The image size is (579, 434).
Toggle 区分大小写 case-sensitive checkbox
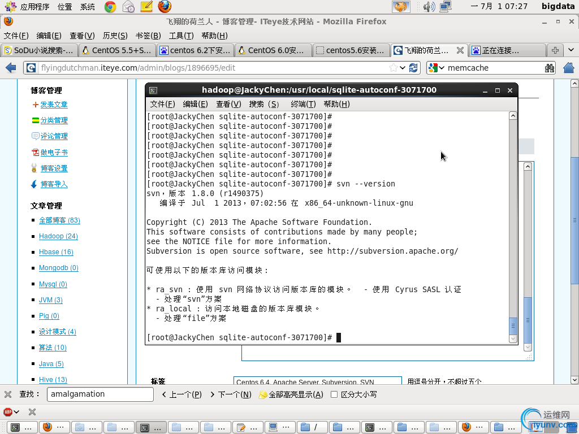pos(334,394)
